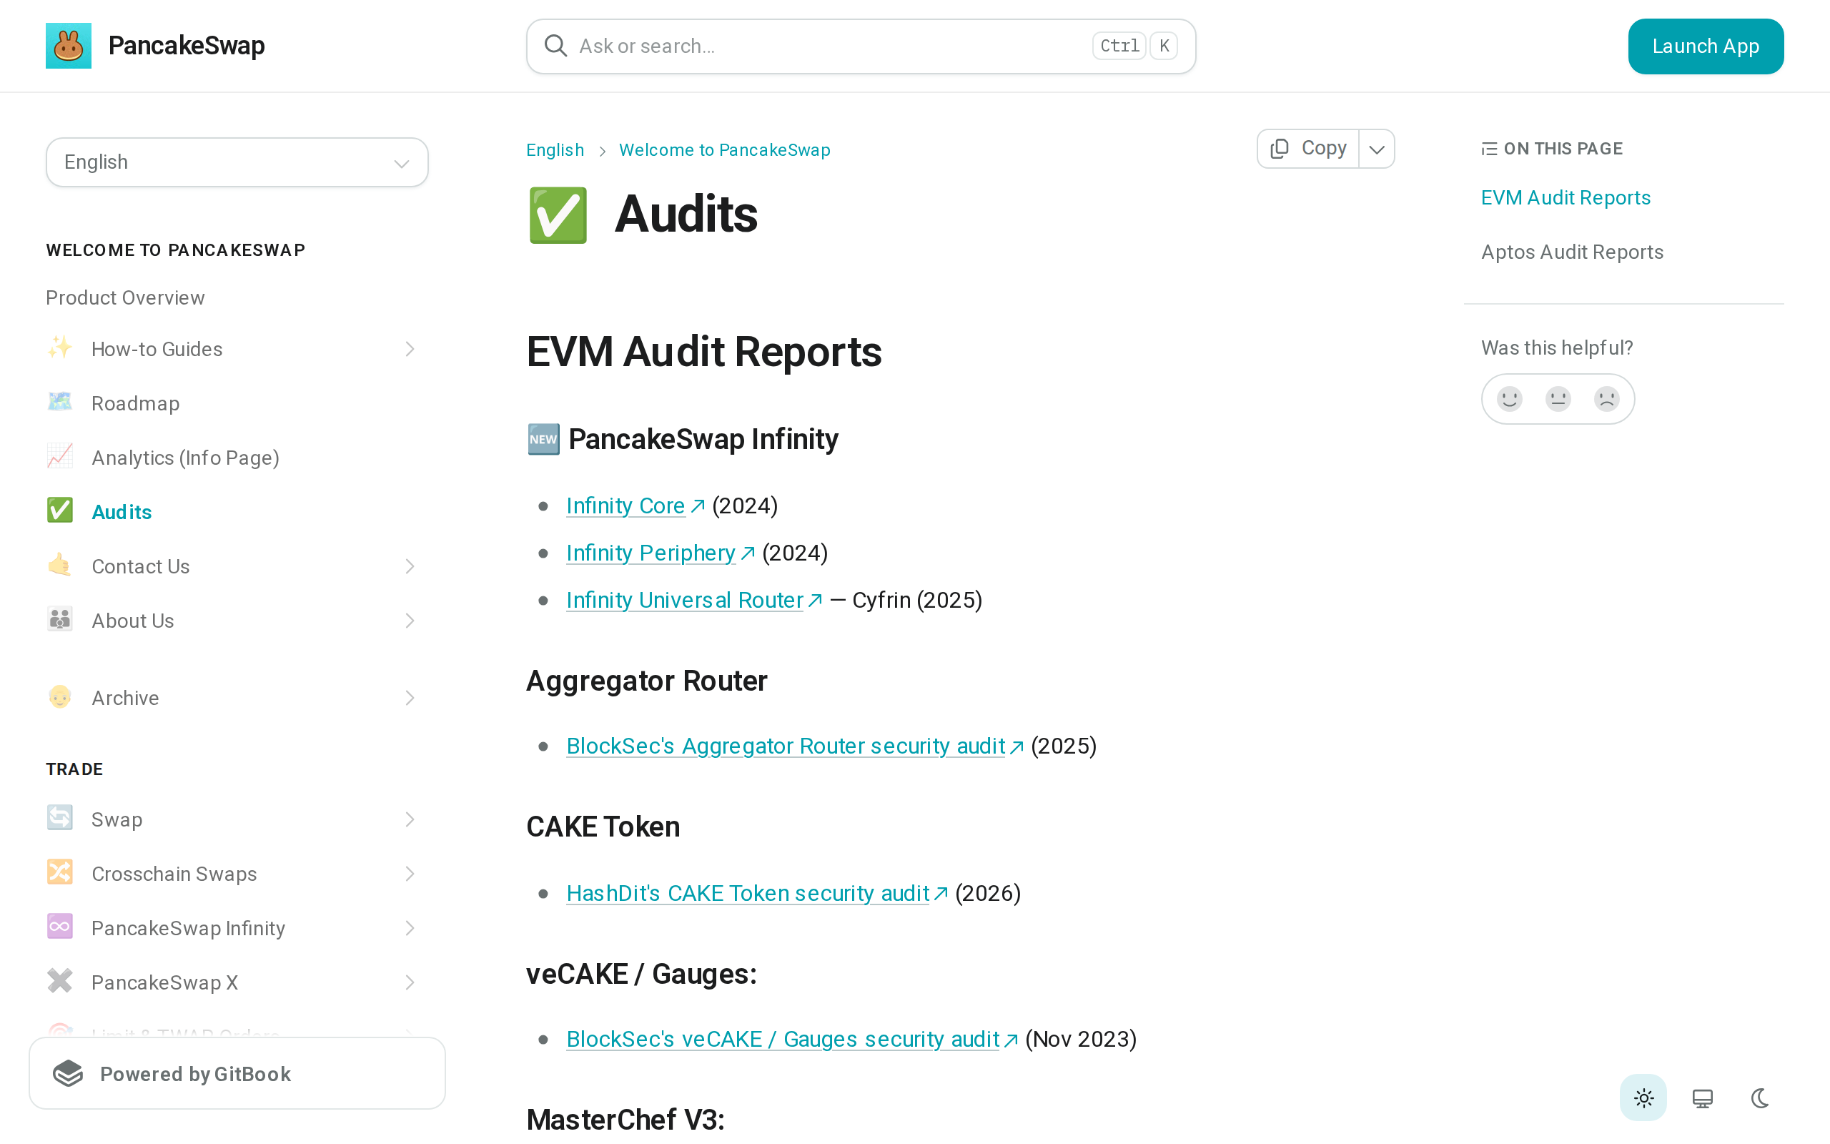Click the PancakeSwap Infinity infinity icon
This screenshot has height=1144, width=1830.
tap(60, 927)
